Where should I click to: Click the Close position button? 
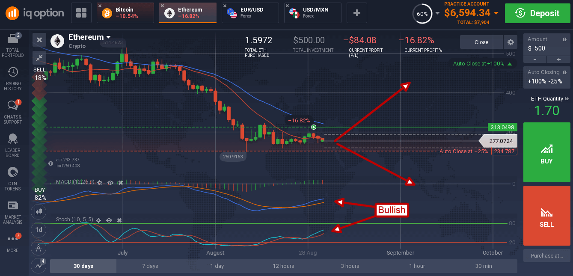click(481, 42)
